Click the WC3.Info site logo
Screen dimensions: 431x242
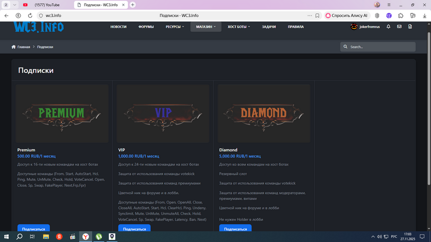tap(39, 27)
